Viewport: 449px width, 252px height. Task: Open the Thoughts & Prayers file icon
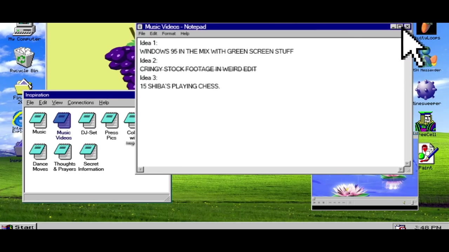point(65,157)
